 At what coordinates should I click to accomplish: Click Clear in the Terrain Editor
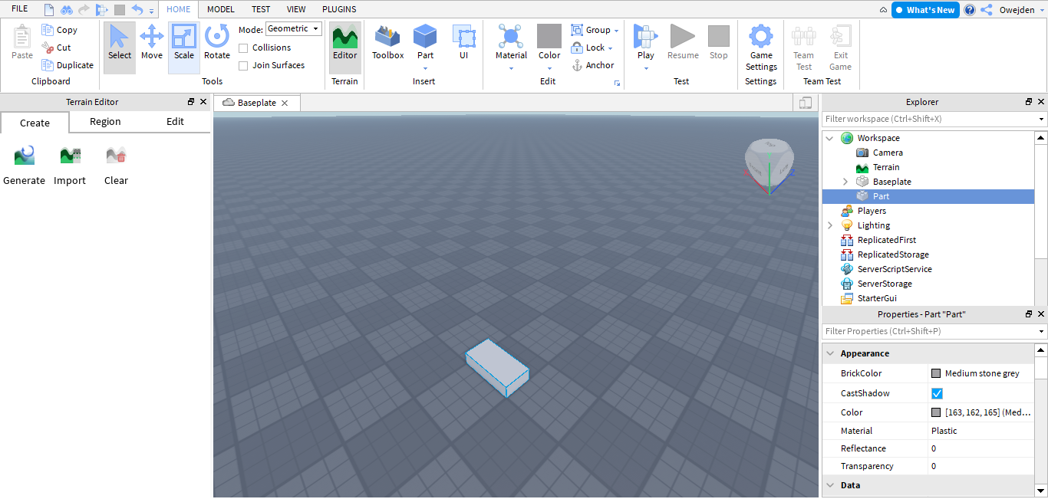pyautogui.click(x=116, y=166)
